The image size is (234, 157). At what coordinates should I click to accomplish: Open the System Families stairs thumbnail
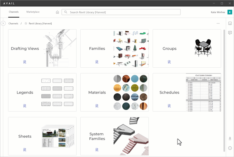(x=131, y=136)
